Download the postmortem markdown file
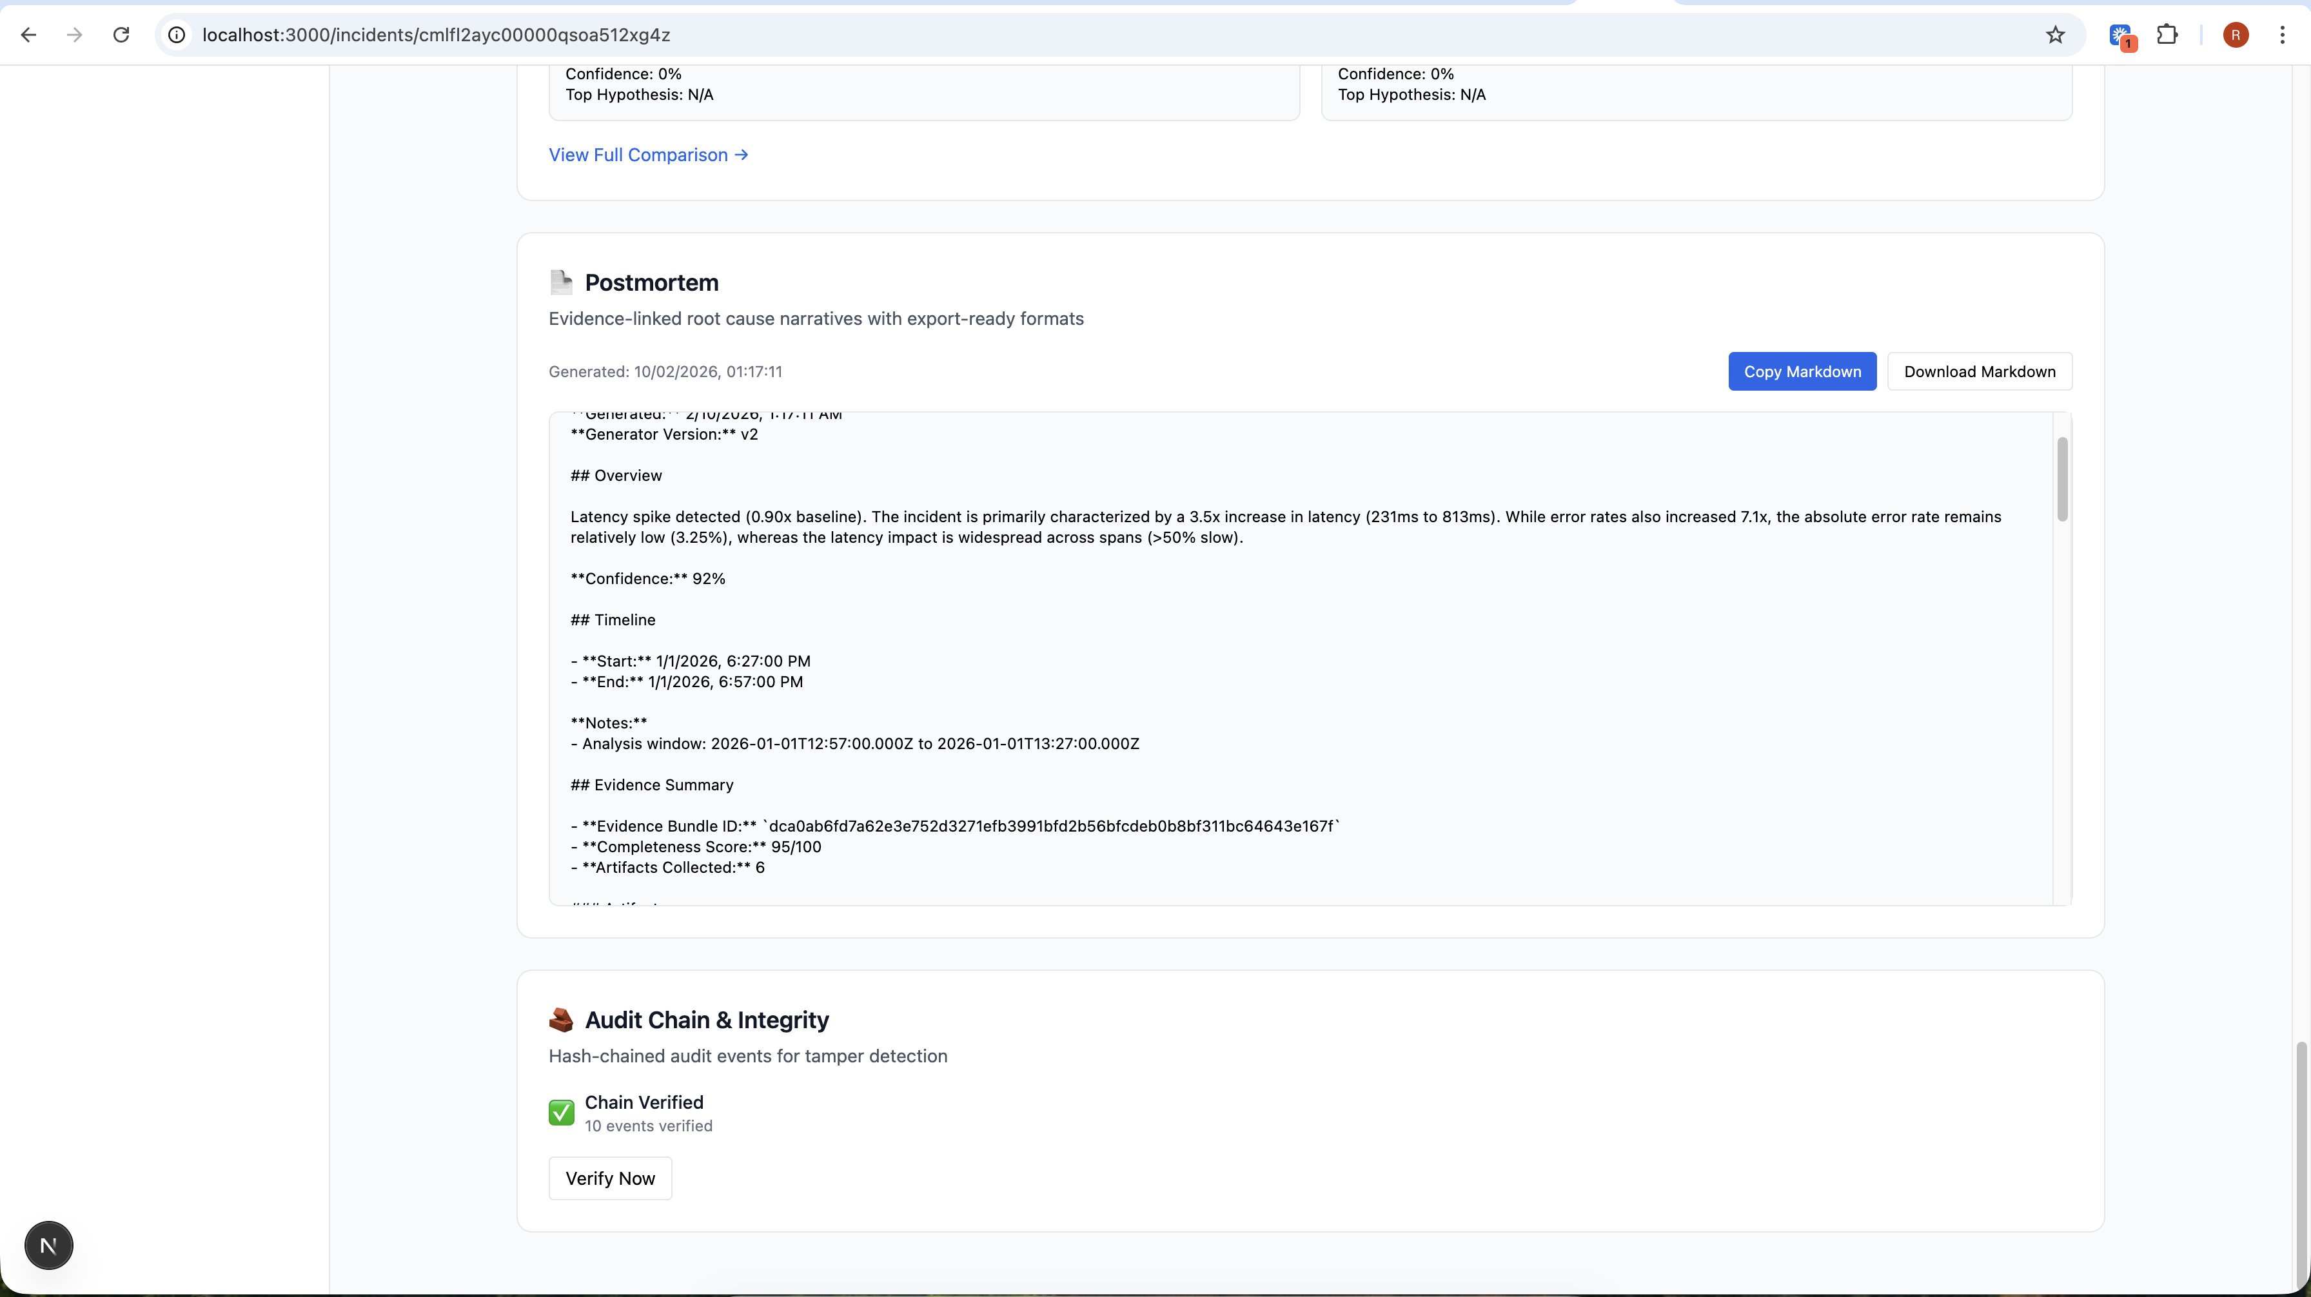 tap(1979, 371)
